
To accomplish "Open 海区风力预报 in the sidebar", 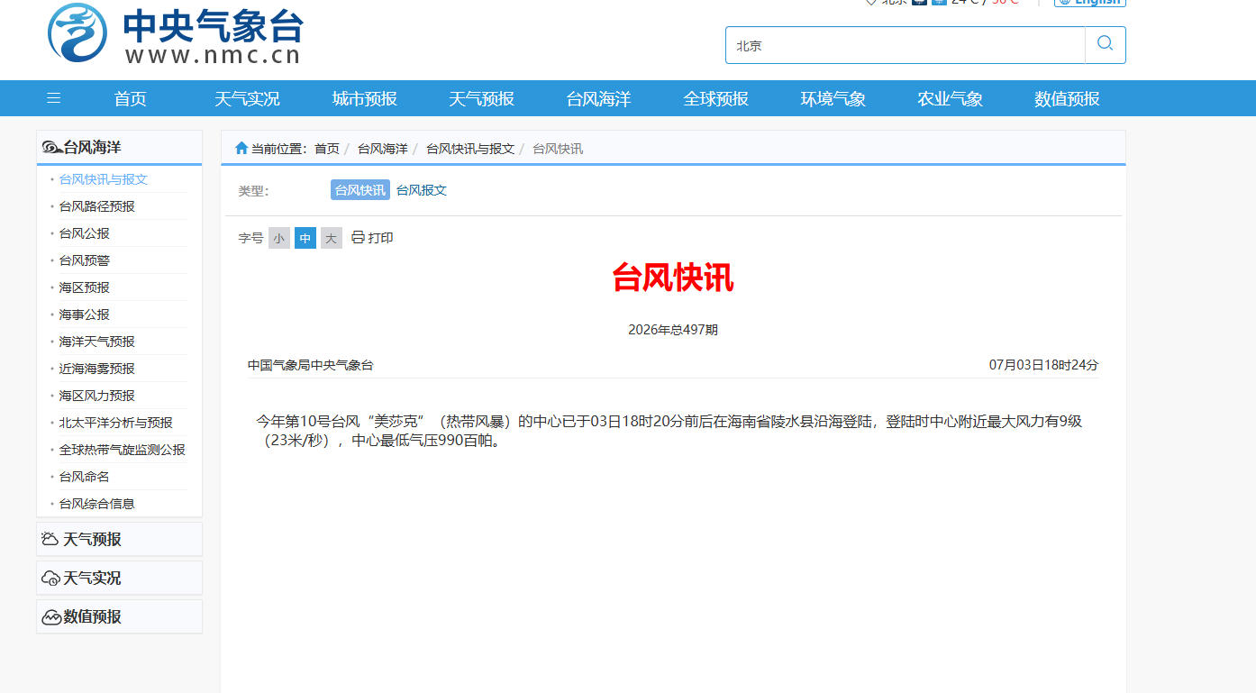I will pos(97,396).
